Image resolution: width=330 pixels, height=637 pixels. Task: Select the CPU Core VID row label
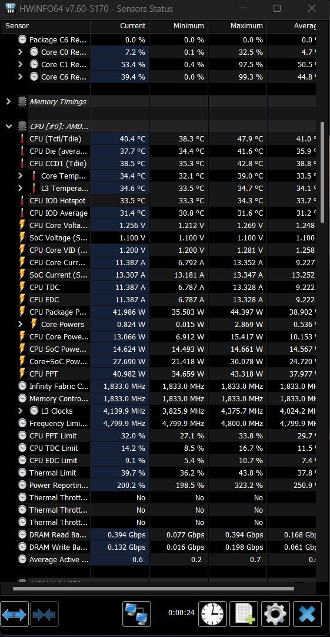(x=58, y=250)
